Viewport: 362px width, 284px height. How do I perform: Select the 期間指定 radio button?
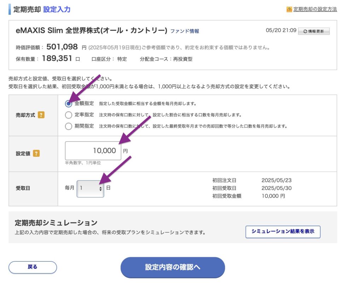click(68, 126)
